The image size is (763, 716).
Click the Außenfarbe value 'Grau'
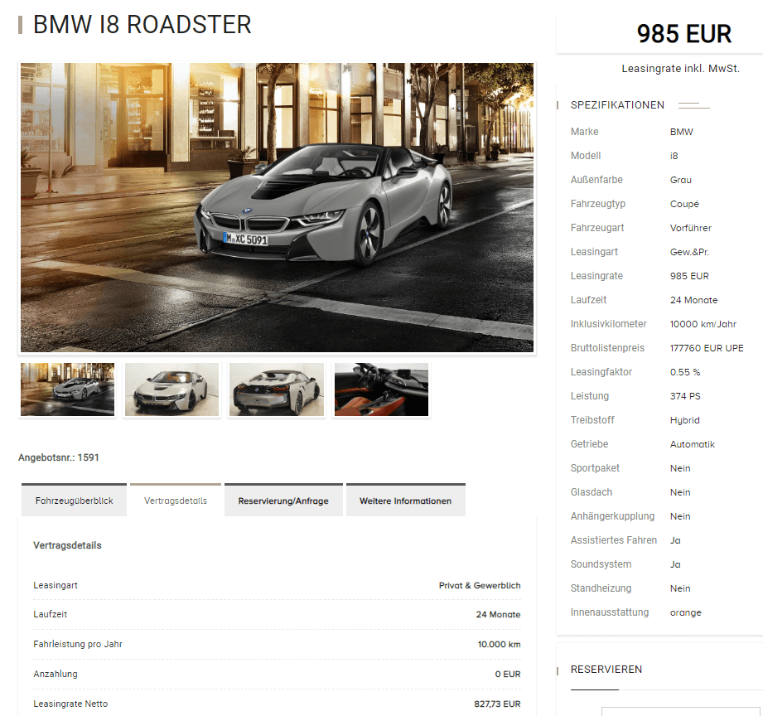click(681, 180)
